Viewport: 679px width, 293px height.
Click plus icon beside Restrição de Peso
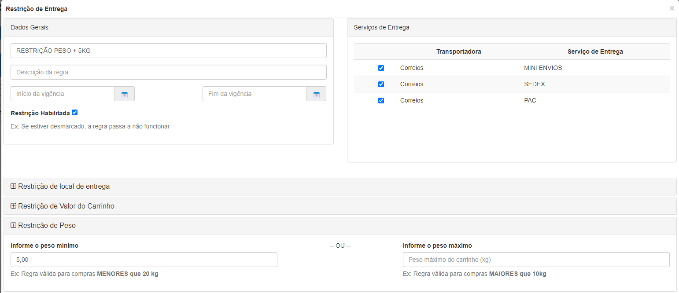coord(13,225)
